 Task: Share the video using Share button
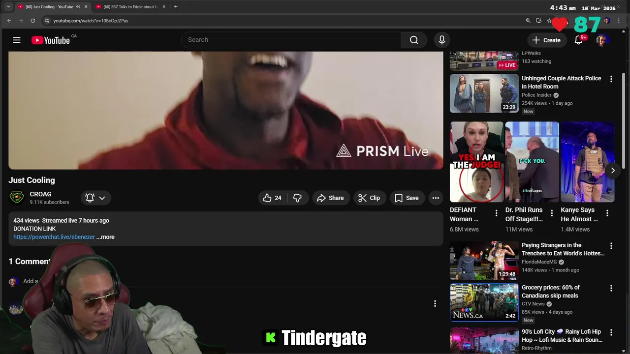tap(330, 198)
